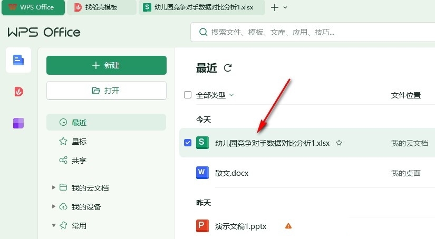This screenshot has width=435, height=239.
Task: Tick the select-all checkbox beside 全部类型
Action: (x=188, y=95)
